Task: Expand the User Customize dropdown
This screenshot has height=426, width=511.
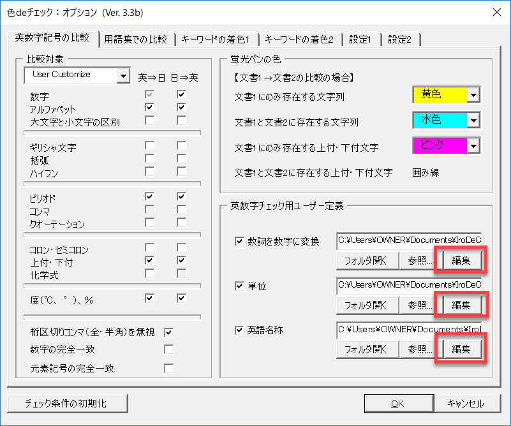Action: coord(122,76)
